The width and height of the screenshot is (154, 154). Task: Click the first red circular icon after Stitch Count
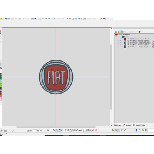93,130
